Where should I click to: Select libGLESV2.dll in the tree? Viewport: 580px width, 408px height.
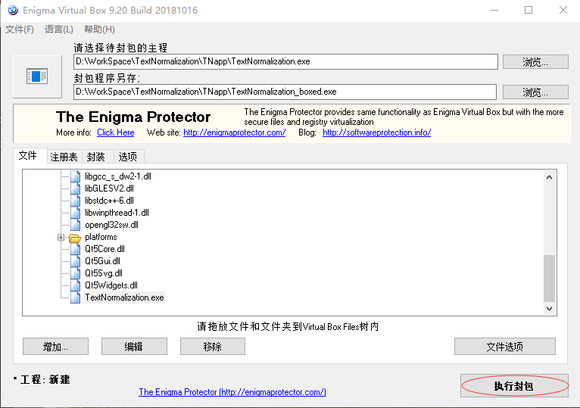[x=109, y=188]
